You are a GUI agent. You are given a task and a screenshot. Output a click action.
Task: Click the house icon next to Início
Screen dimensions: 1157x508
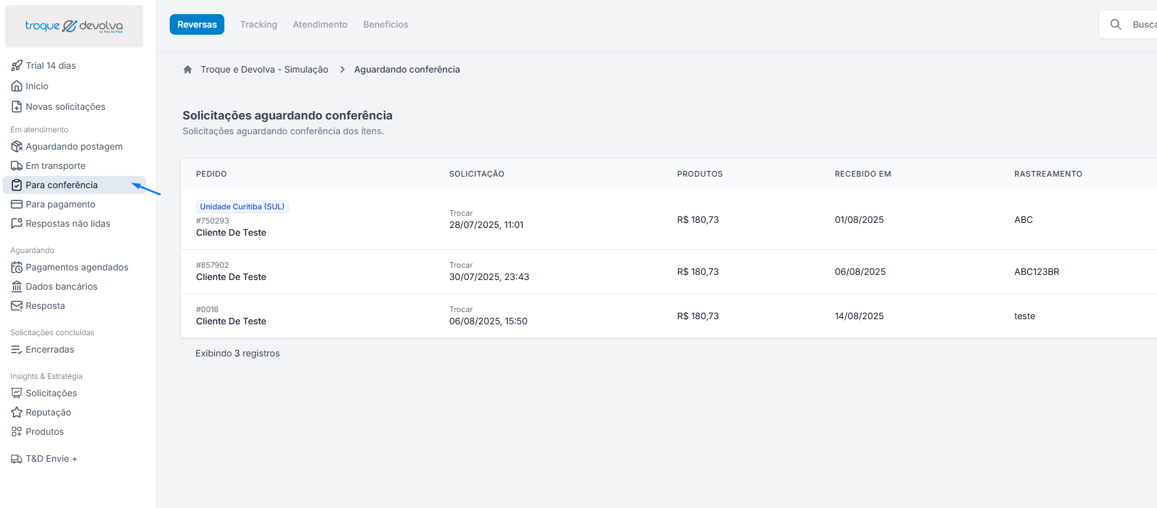17,86
